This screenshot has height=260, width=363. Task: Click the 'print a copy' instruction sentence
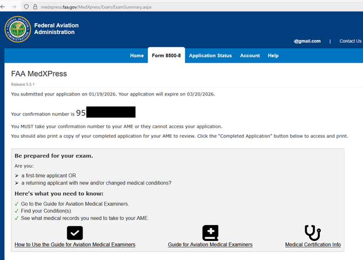(x=180, y=136)
